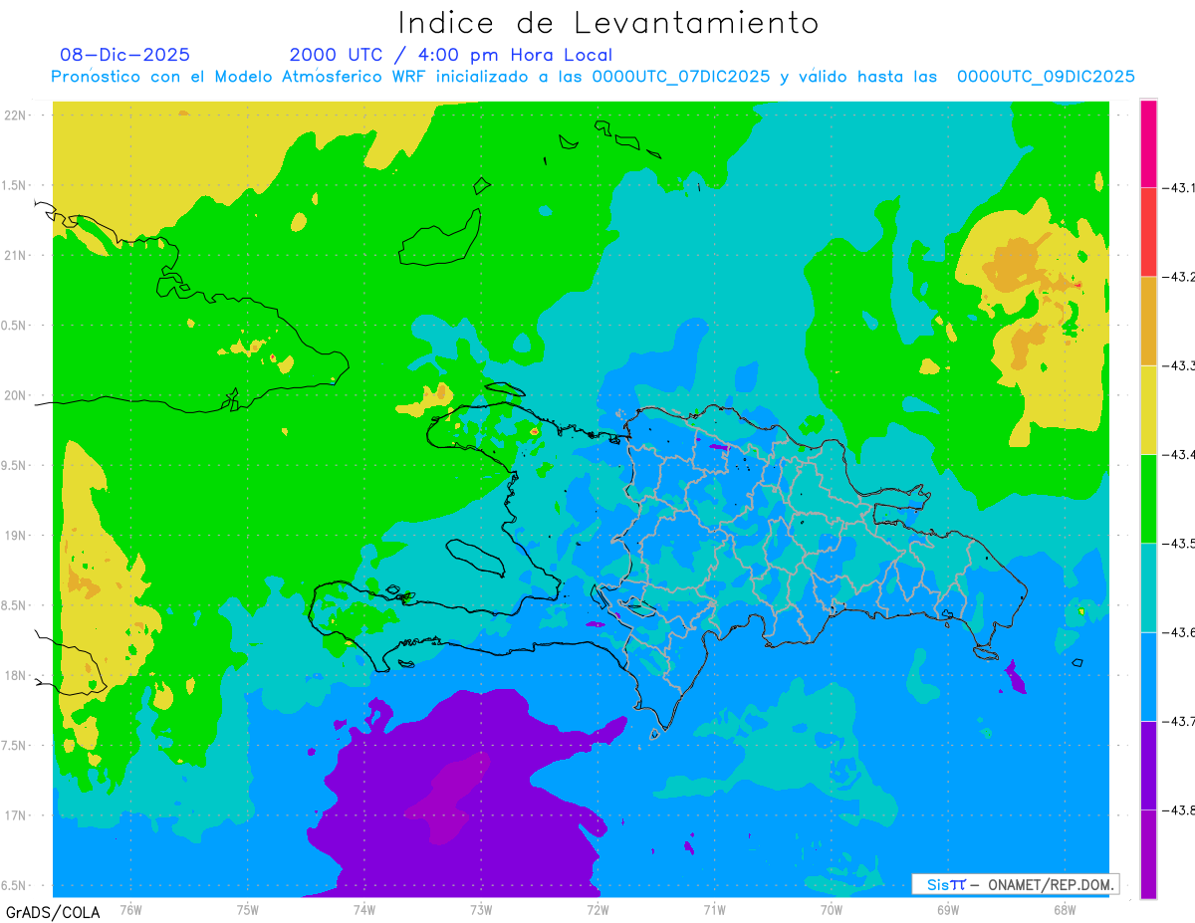This screenshot has height=923, width=1195.
Task: Click the legend value '-43.6'
Action: coord(1178,632)
